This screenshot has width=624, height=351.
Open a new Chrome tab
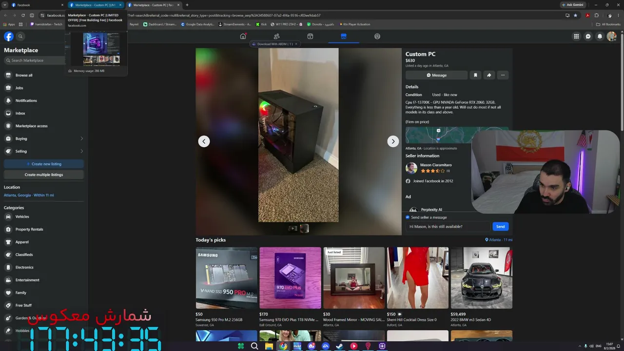point(187,5)
